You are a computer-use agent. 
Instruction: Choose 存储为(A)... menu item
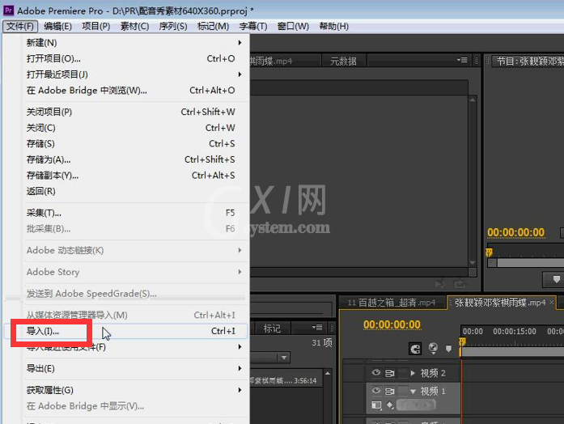tap(126, 159)
